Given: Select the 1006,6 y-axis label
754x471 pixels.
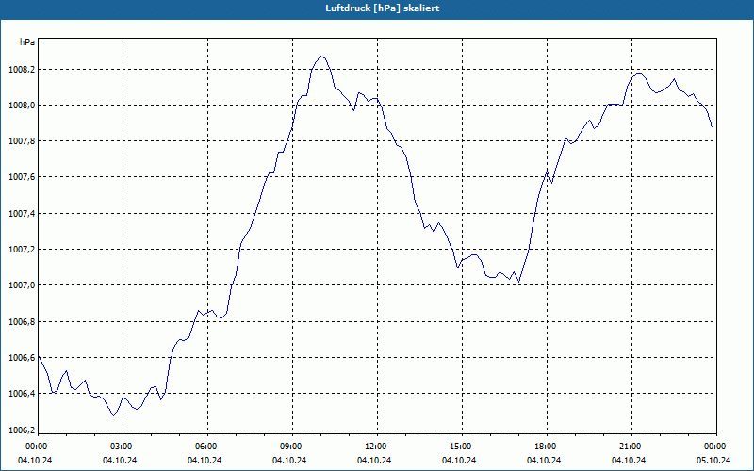Looking at the screenshot, I should pyautogui.click(x=22, y=358).
